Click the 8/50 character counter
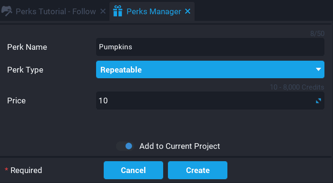Viewport: 333px width, 183px height. pos(317,34)
